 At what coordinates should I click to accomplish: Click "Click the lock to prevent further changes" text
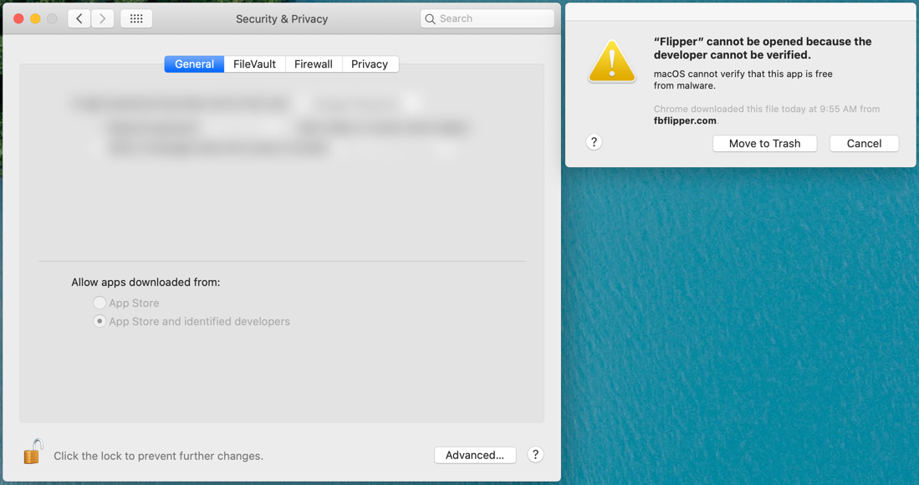click(158, 456)
